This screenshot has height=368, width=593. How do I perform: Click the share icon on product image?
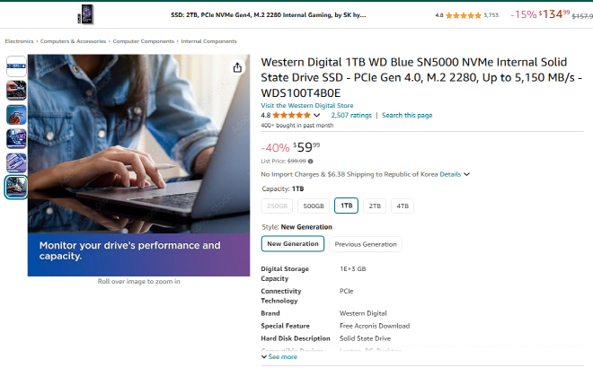coord(237,67)
